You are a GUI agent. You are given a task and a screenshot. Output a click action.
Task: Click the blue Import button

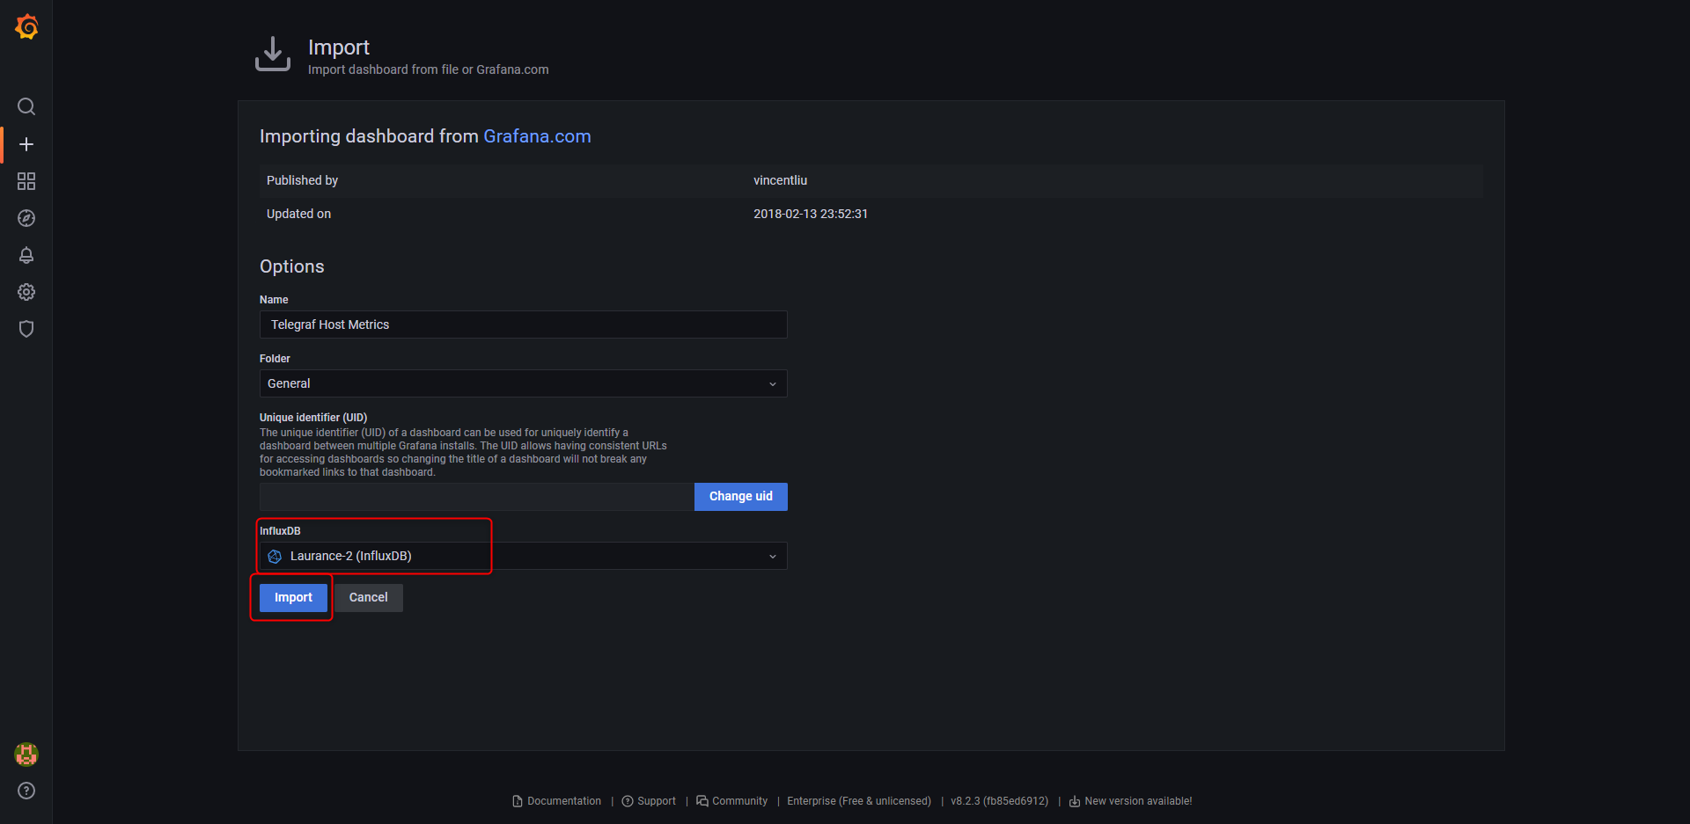click(293, 598)
